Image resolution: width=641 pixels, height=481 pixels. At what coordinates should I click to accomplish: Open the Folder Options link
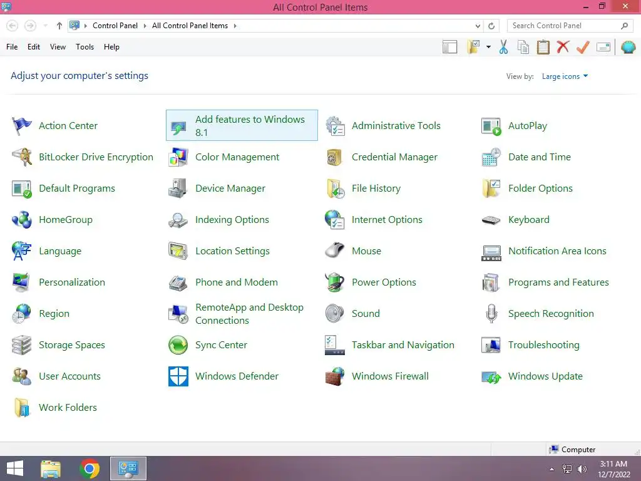coord(540,188)
